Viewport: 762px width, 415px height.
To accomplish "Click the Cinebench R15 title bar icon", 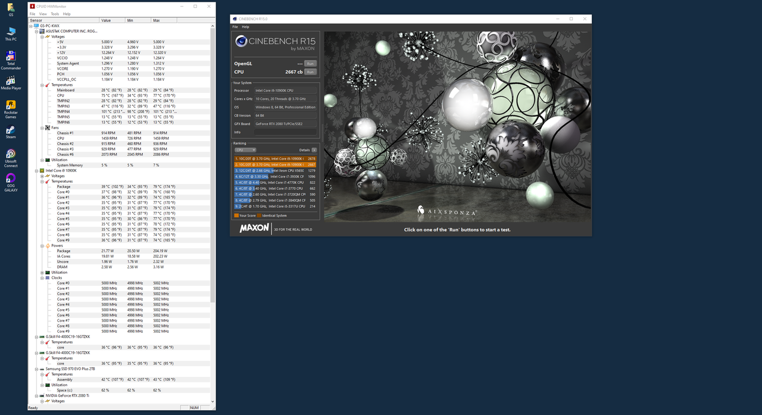I will click(235, 19).
